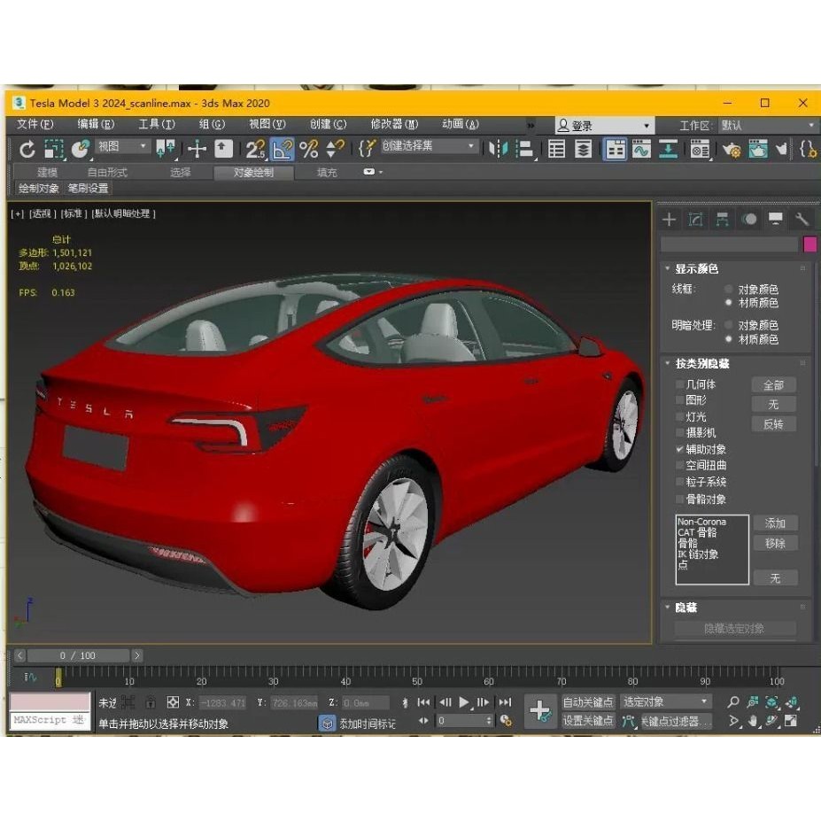Open the 登录 account dropdown

tap(604, 126)
